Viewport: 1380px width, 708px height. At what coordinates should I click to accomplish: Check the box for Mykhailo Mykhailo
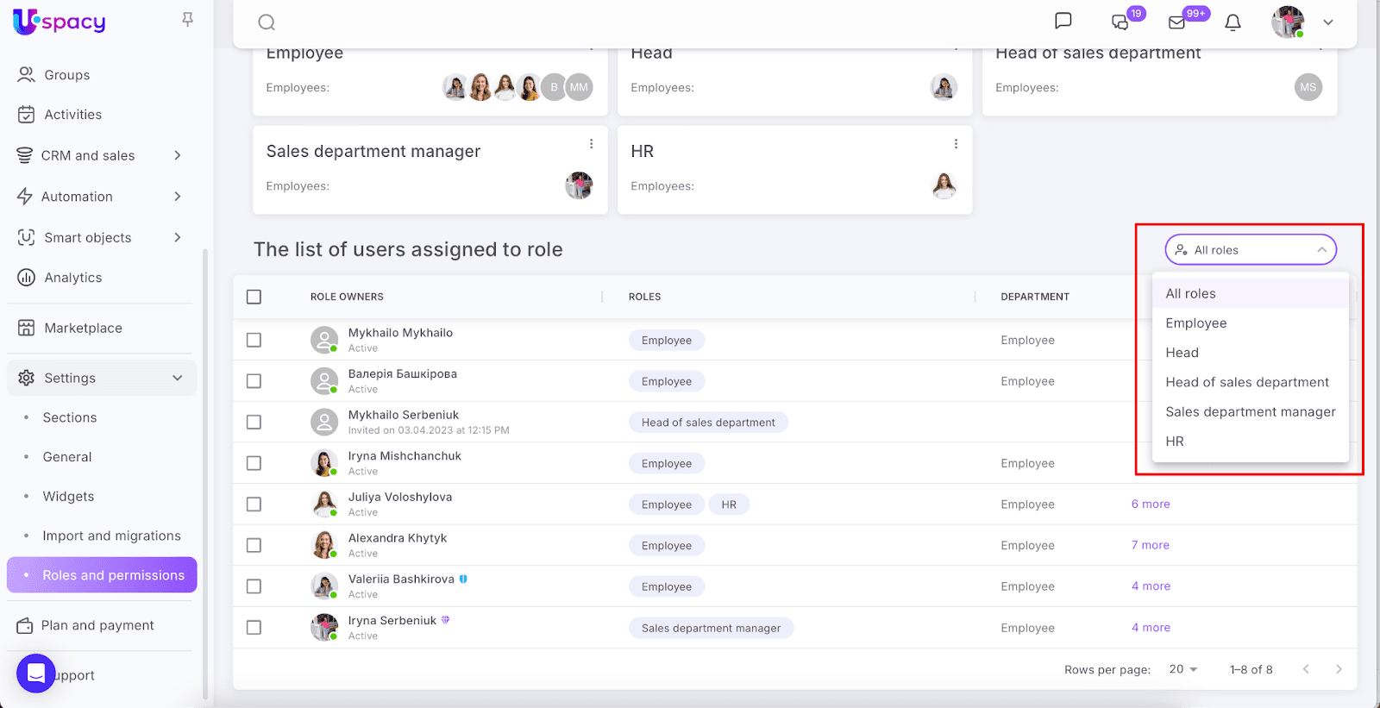click(254, 340)
